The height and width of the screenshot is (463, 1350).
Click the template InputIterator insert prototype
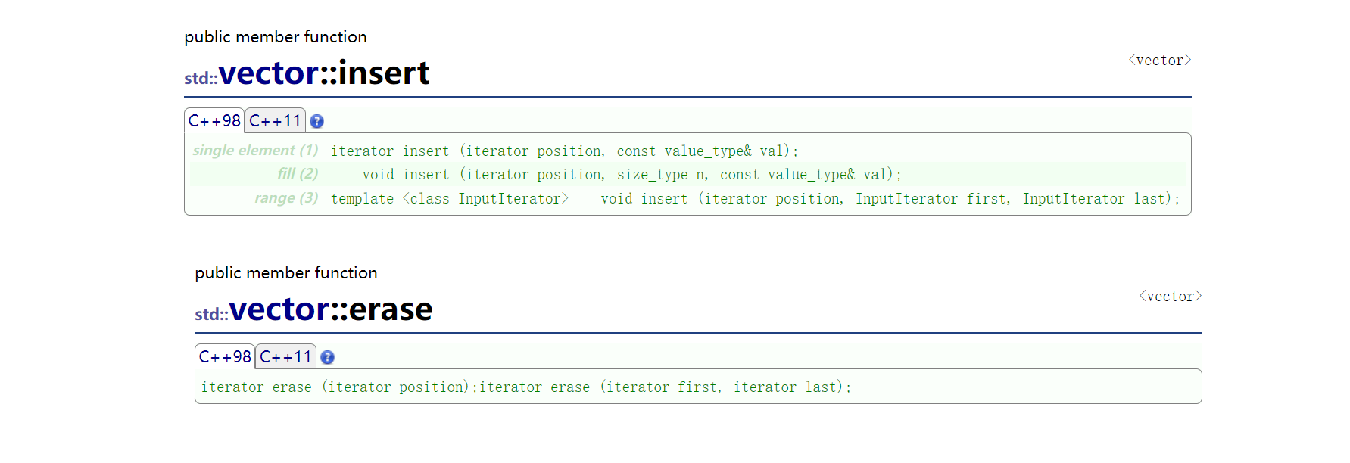755,199
